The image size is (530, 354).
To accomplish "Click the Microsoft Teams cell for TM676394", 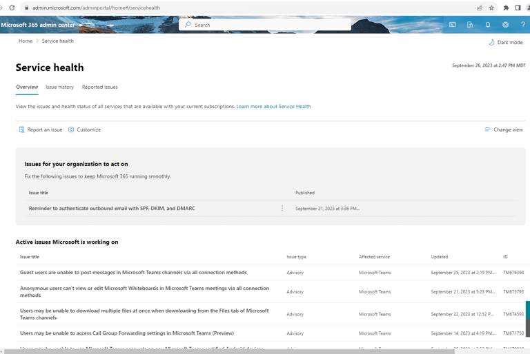I will pyautogui.click(x=375, y=272).
